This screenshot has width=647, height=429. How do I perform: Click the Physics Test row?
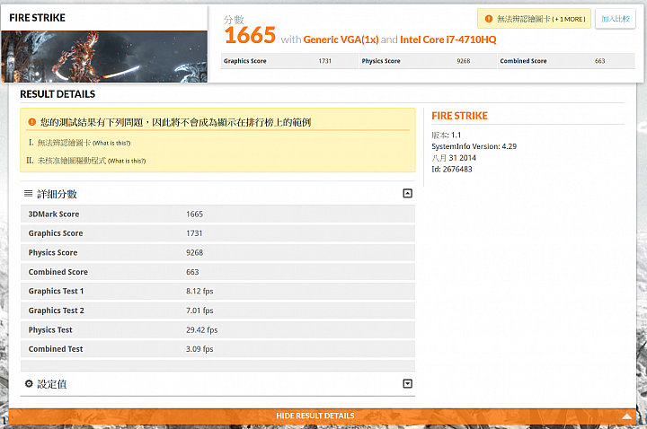(x=217, y=329)
